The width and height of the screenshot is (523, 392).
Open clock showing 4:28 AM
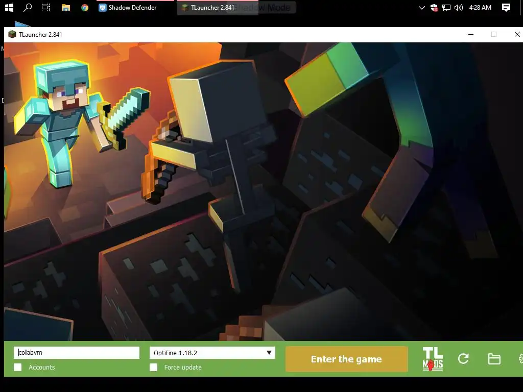[x=480, y=7]
